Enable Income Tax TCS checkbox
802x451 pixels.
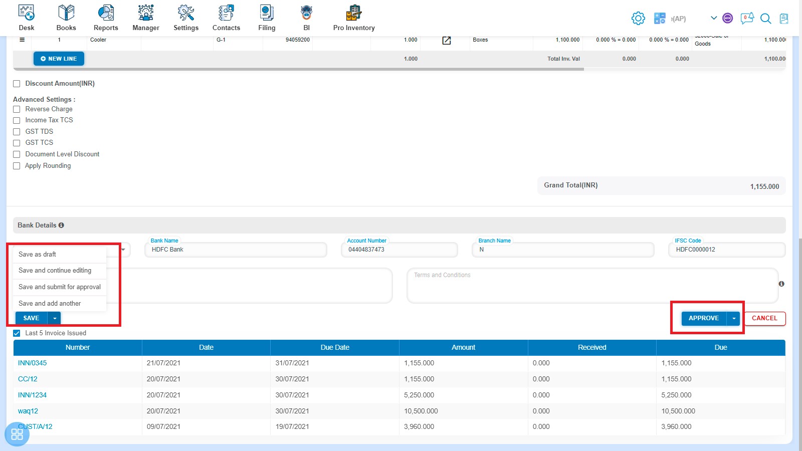17,120
